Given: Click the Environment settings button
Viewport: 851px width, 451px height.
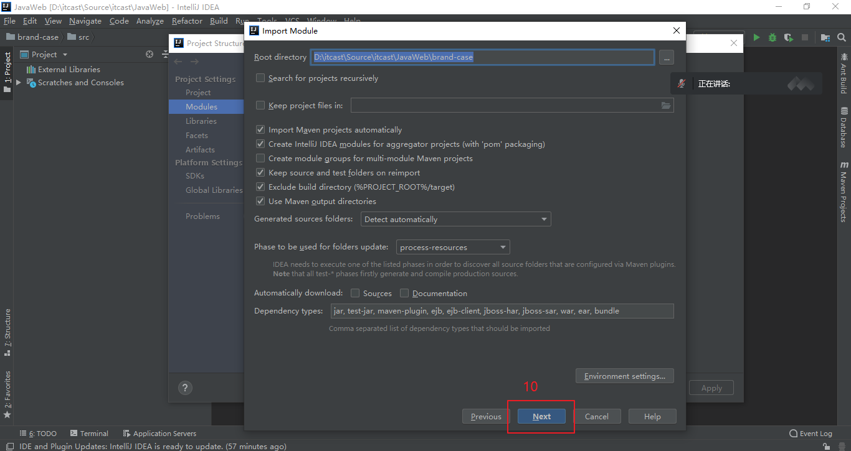Looking at the screenshot, I should 624,376.
